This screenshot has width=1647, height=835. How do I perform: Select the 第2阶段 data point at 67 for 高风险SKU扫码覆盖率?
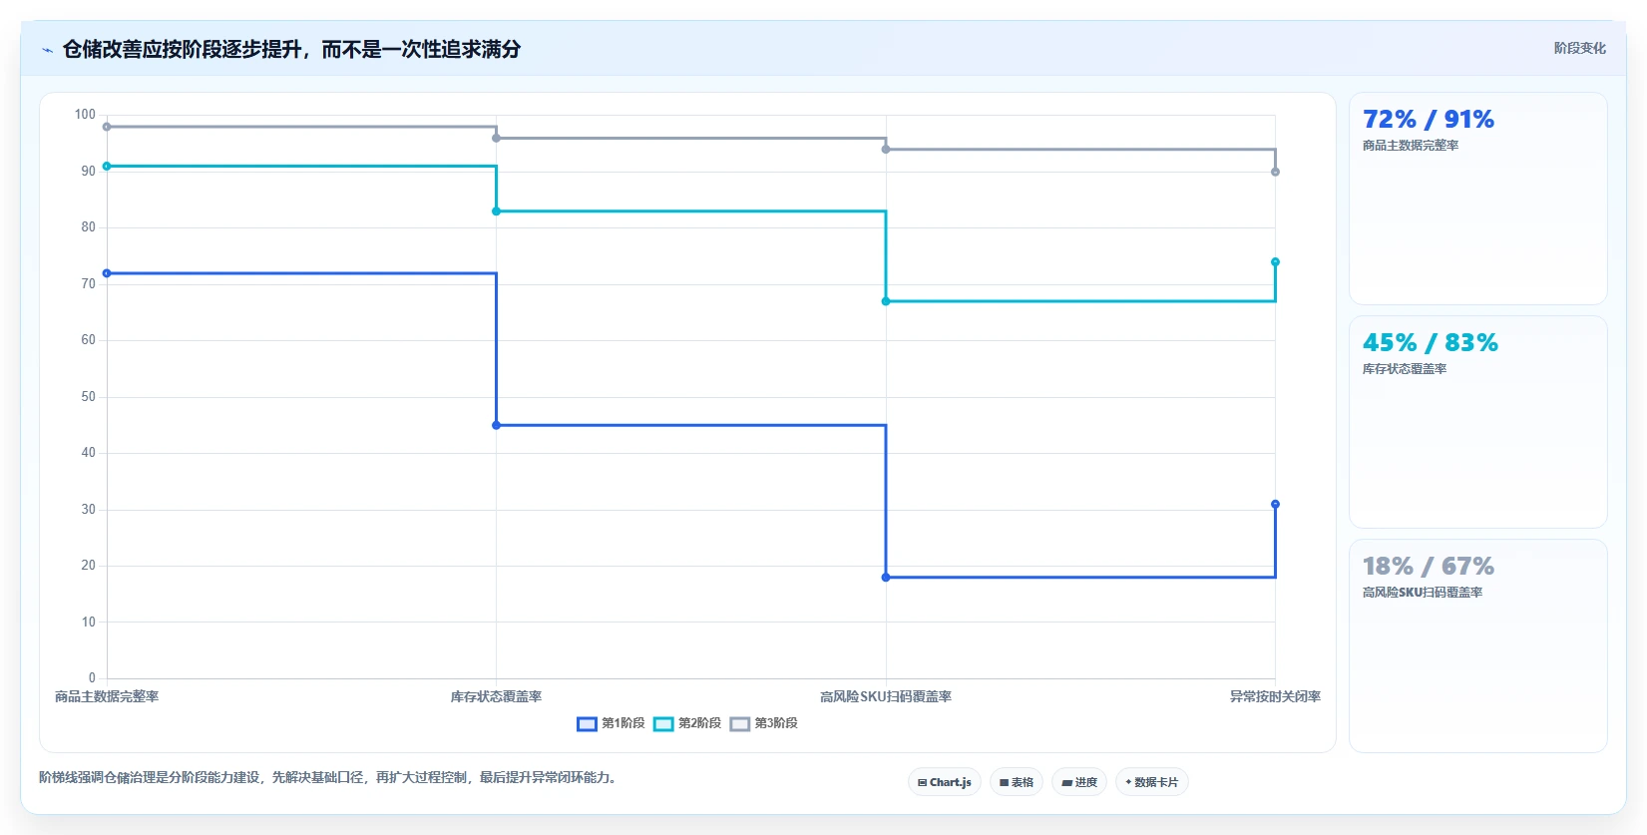886,301
